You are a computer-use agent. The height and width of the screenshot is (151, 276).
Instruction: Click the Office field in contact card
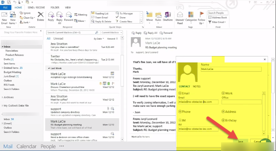coord(241,102)
